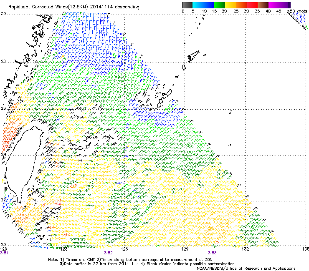
Task: Pick the brown 35–40 knots legend segment
Action: (x=263, y=5)
